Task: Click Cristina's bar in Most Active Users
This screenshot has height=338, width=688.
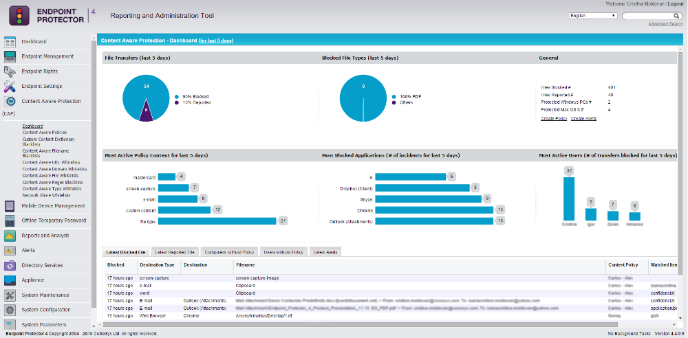Action: click(569, 199)
